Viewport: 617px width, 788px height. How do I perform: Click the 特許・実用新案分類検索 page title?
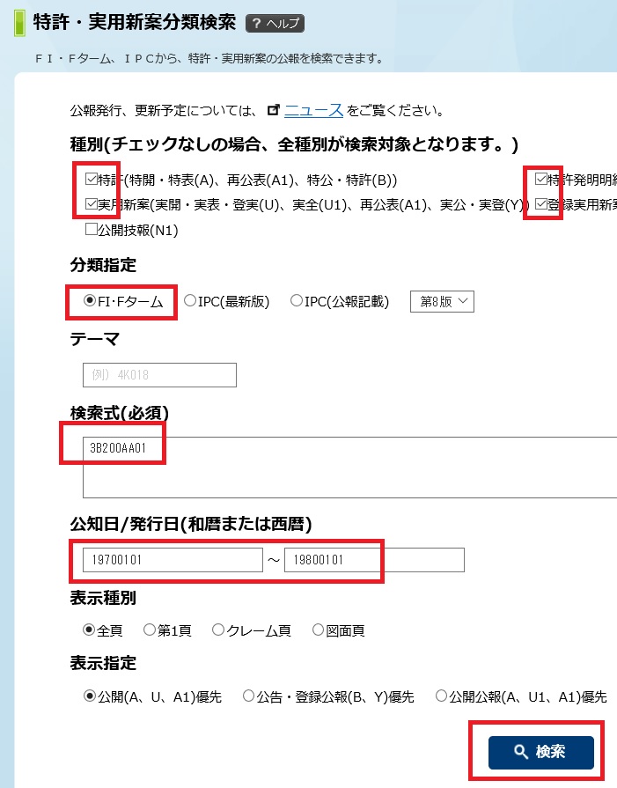[135, 23]
